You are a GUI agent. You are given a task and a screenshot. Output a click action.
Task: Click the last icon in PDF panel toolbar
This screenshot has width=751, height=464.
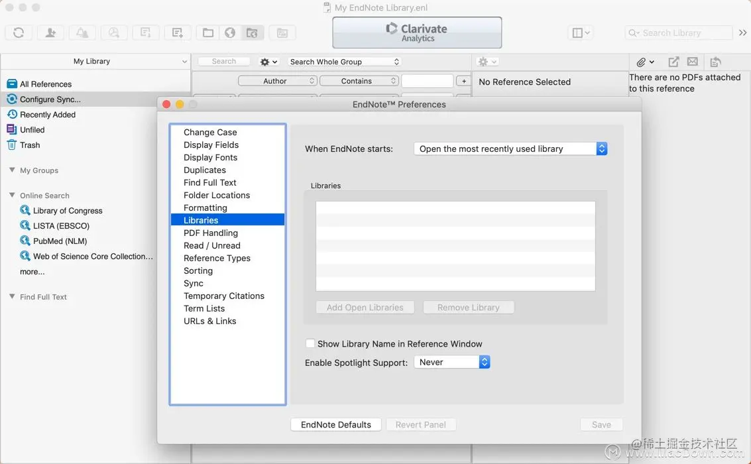point(716,62)
